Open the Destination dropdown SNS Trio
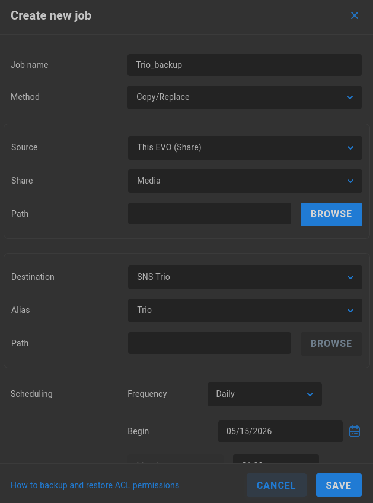 245,277
